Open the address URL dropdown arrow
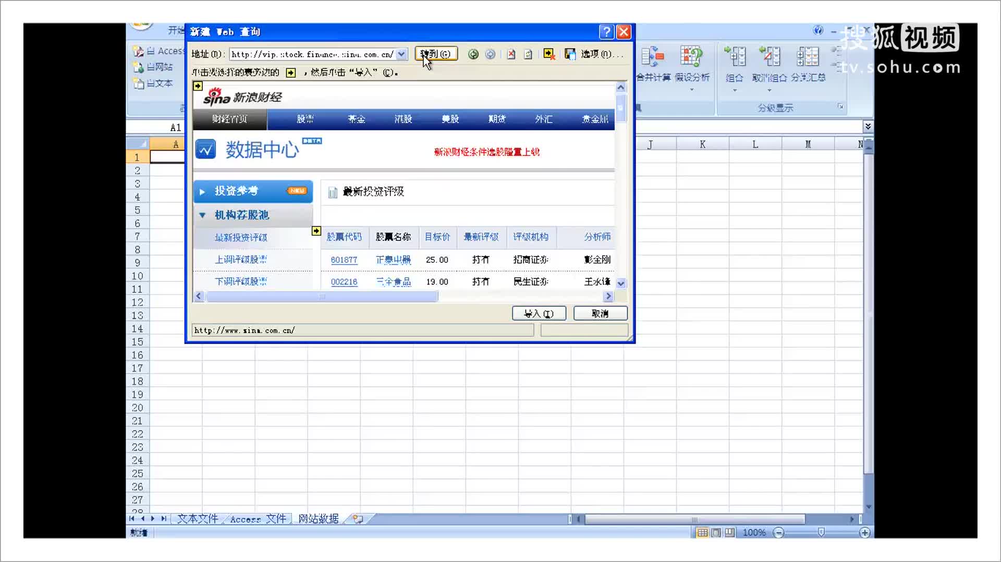The height and width of the screenshot is (562, 1001). click(401, 54)
